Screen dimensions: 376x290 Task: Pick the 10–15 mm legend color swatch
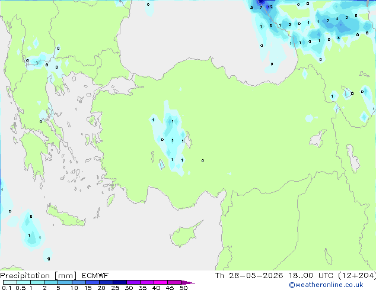(x=78, y=282)
